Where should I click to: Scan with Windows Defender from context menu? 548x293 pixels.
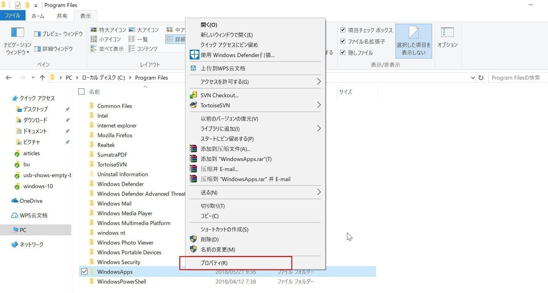click(x=255, y=55)
